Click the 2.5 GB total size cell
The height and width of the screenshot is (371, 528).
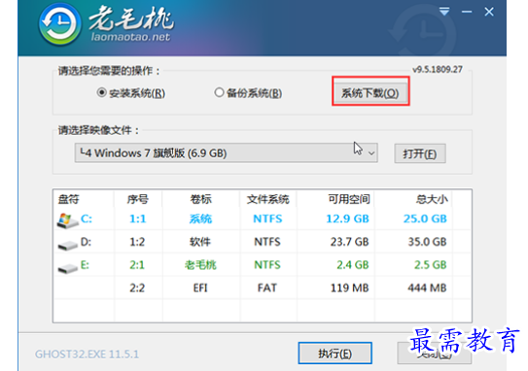[x=431, y=265]
